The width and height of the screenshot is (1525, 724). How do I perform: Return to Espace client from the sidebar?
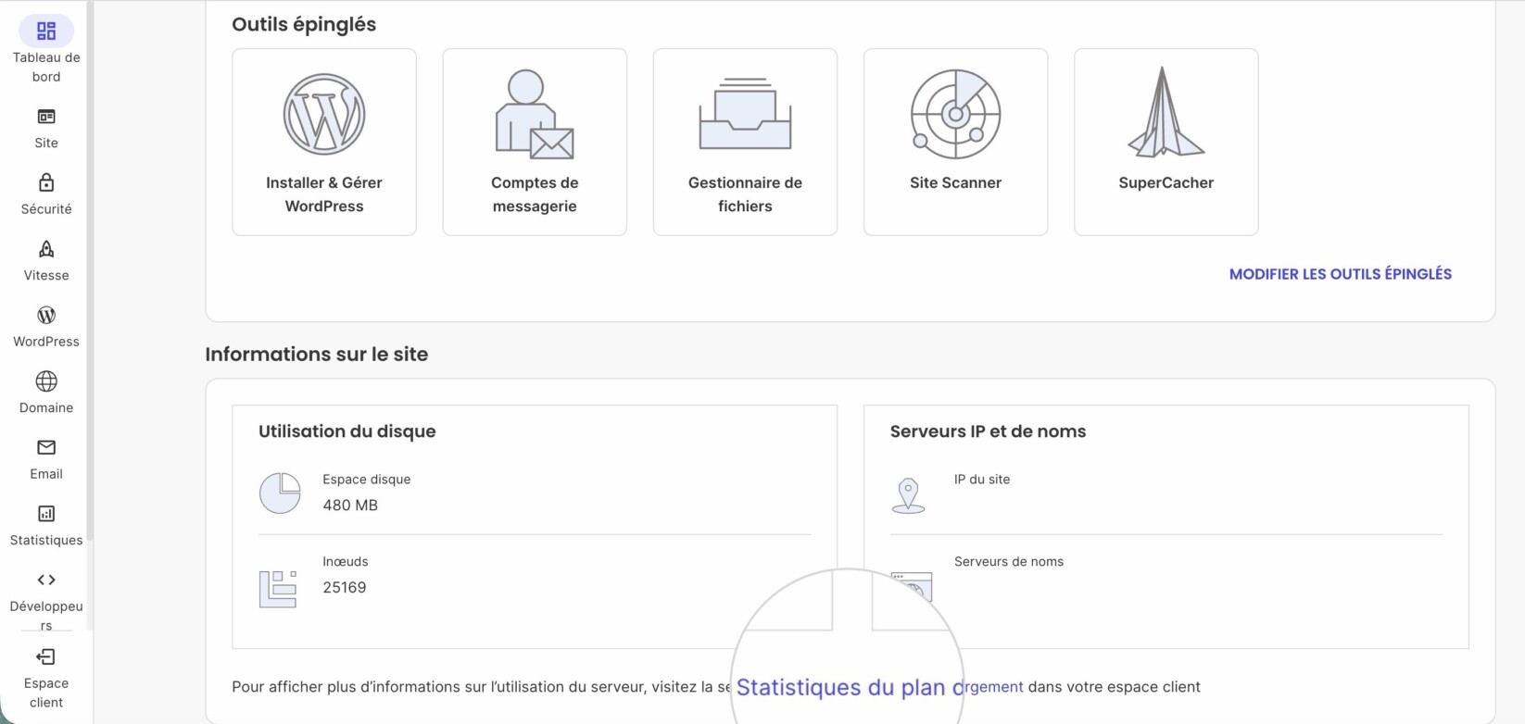tap(46, 678)
